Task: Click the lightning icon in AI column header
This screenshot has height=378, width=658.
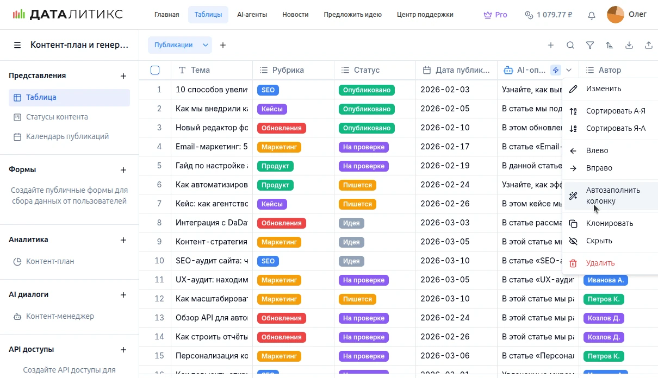Action: (555, 70)
